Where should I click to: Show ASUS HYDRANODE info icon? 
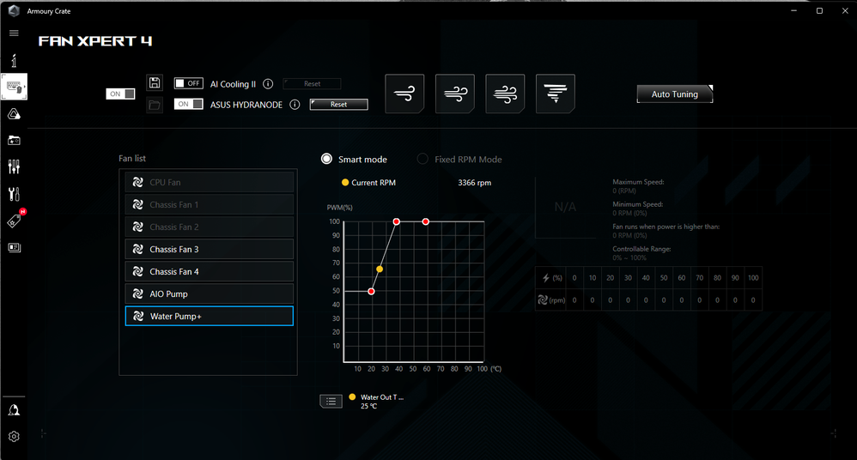tap(295, 105)
